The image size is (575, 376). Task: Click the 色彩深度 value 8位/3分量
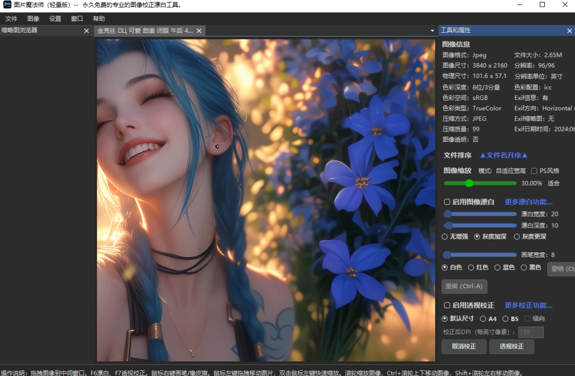pos(486,88)
